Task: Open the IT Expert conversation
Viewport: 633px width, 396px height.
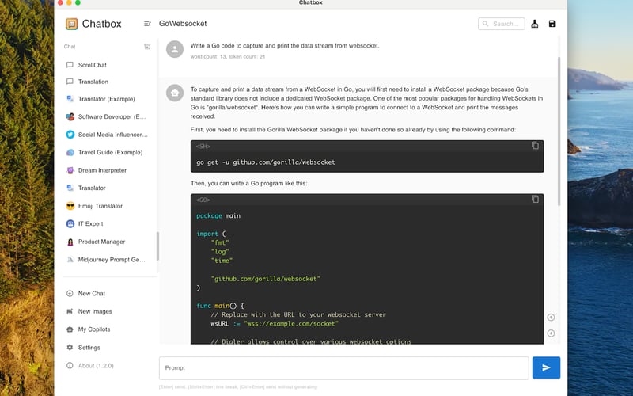Action: [x=90, y=224]
